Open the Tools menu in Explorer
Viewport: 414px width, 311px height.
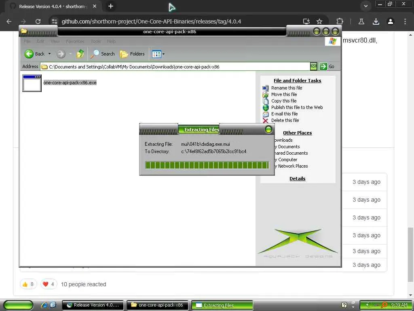96,41
